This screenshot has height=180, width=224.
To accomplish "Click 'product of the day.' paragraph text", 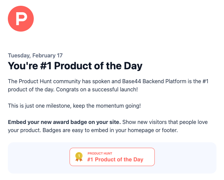I will pos(31,90).
